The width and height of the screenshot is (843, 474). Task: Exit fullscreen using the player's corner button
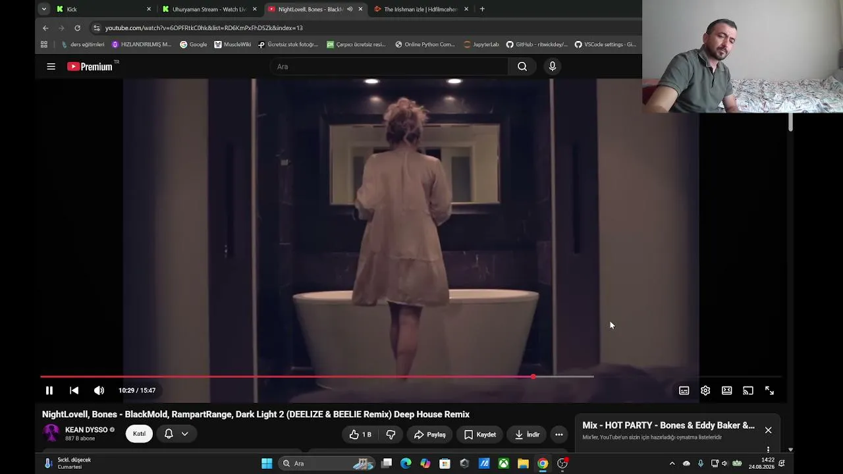click(x=769, y=390)
